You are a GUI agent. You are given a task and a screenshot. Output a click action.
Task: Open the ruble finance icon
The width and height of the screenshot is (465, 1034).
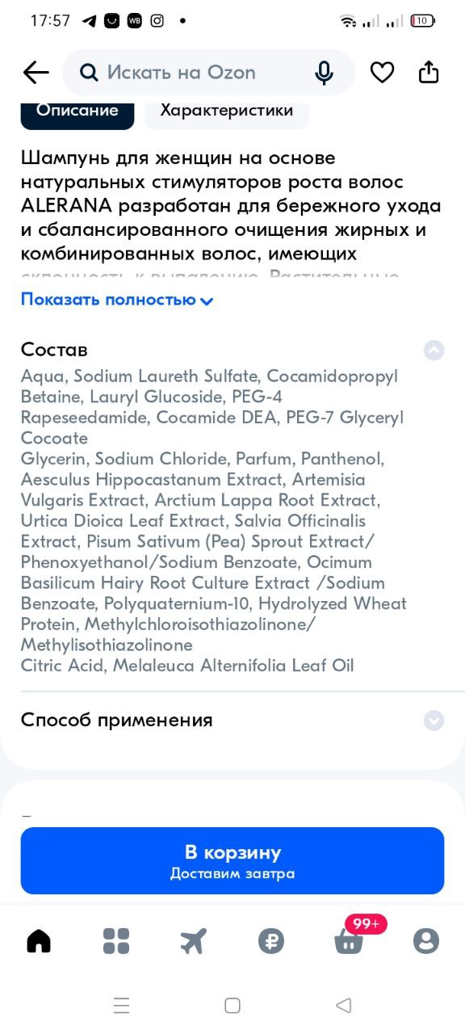click(271, 940)
